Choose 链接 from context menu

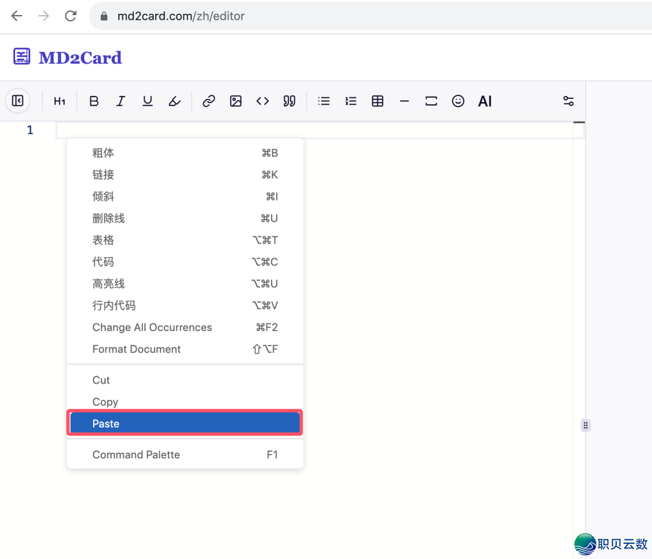click(x=185, y=175)
